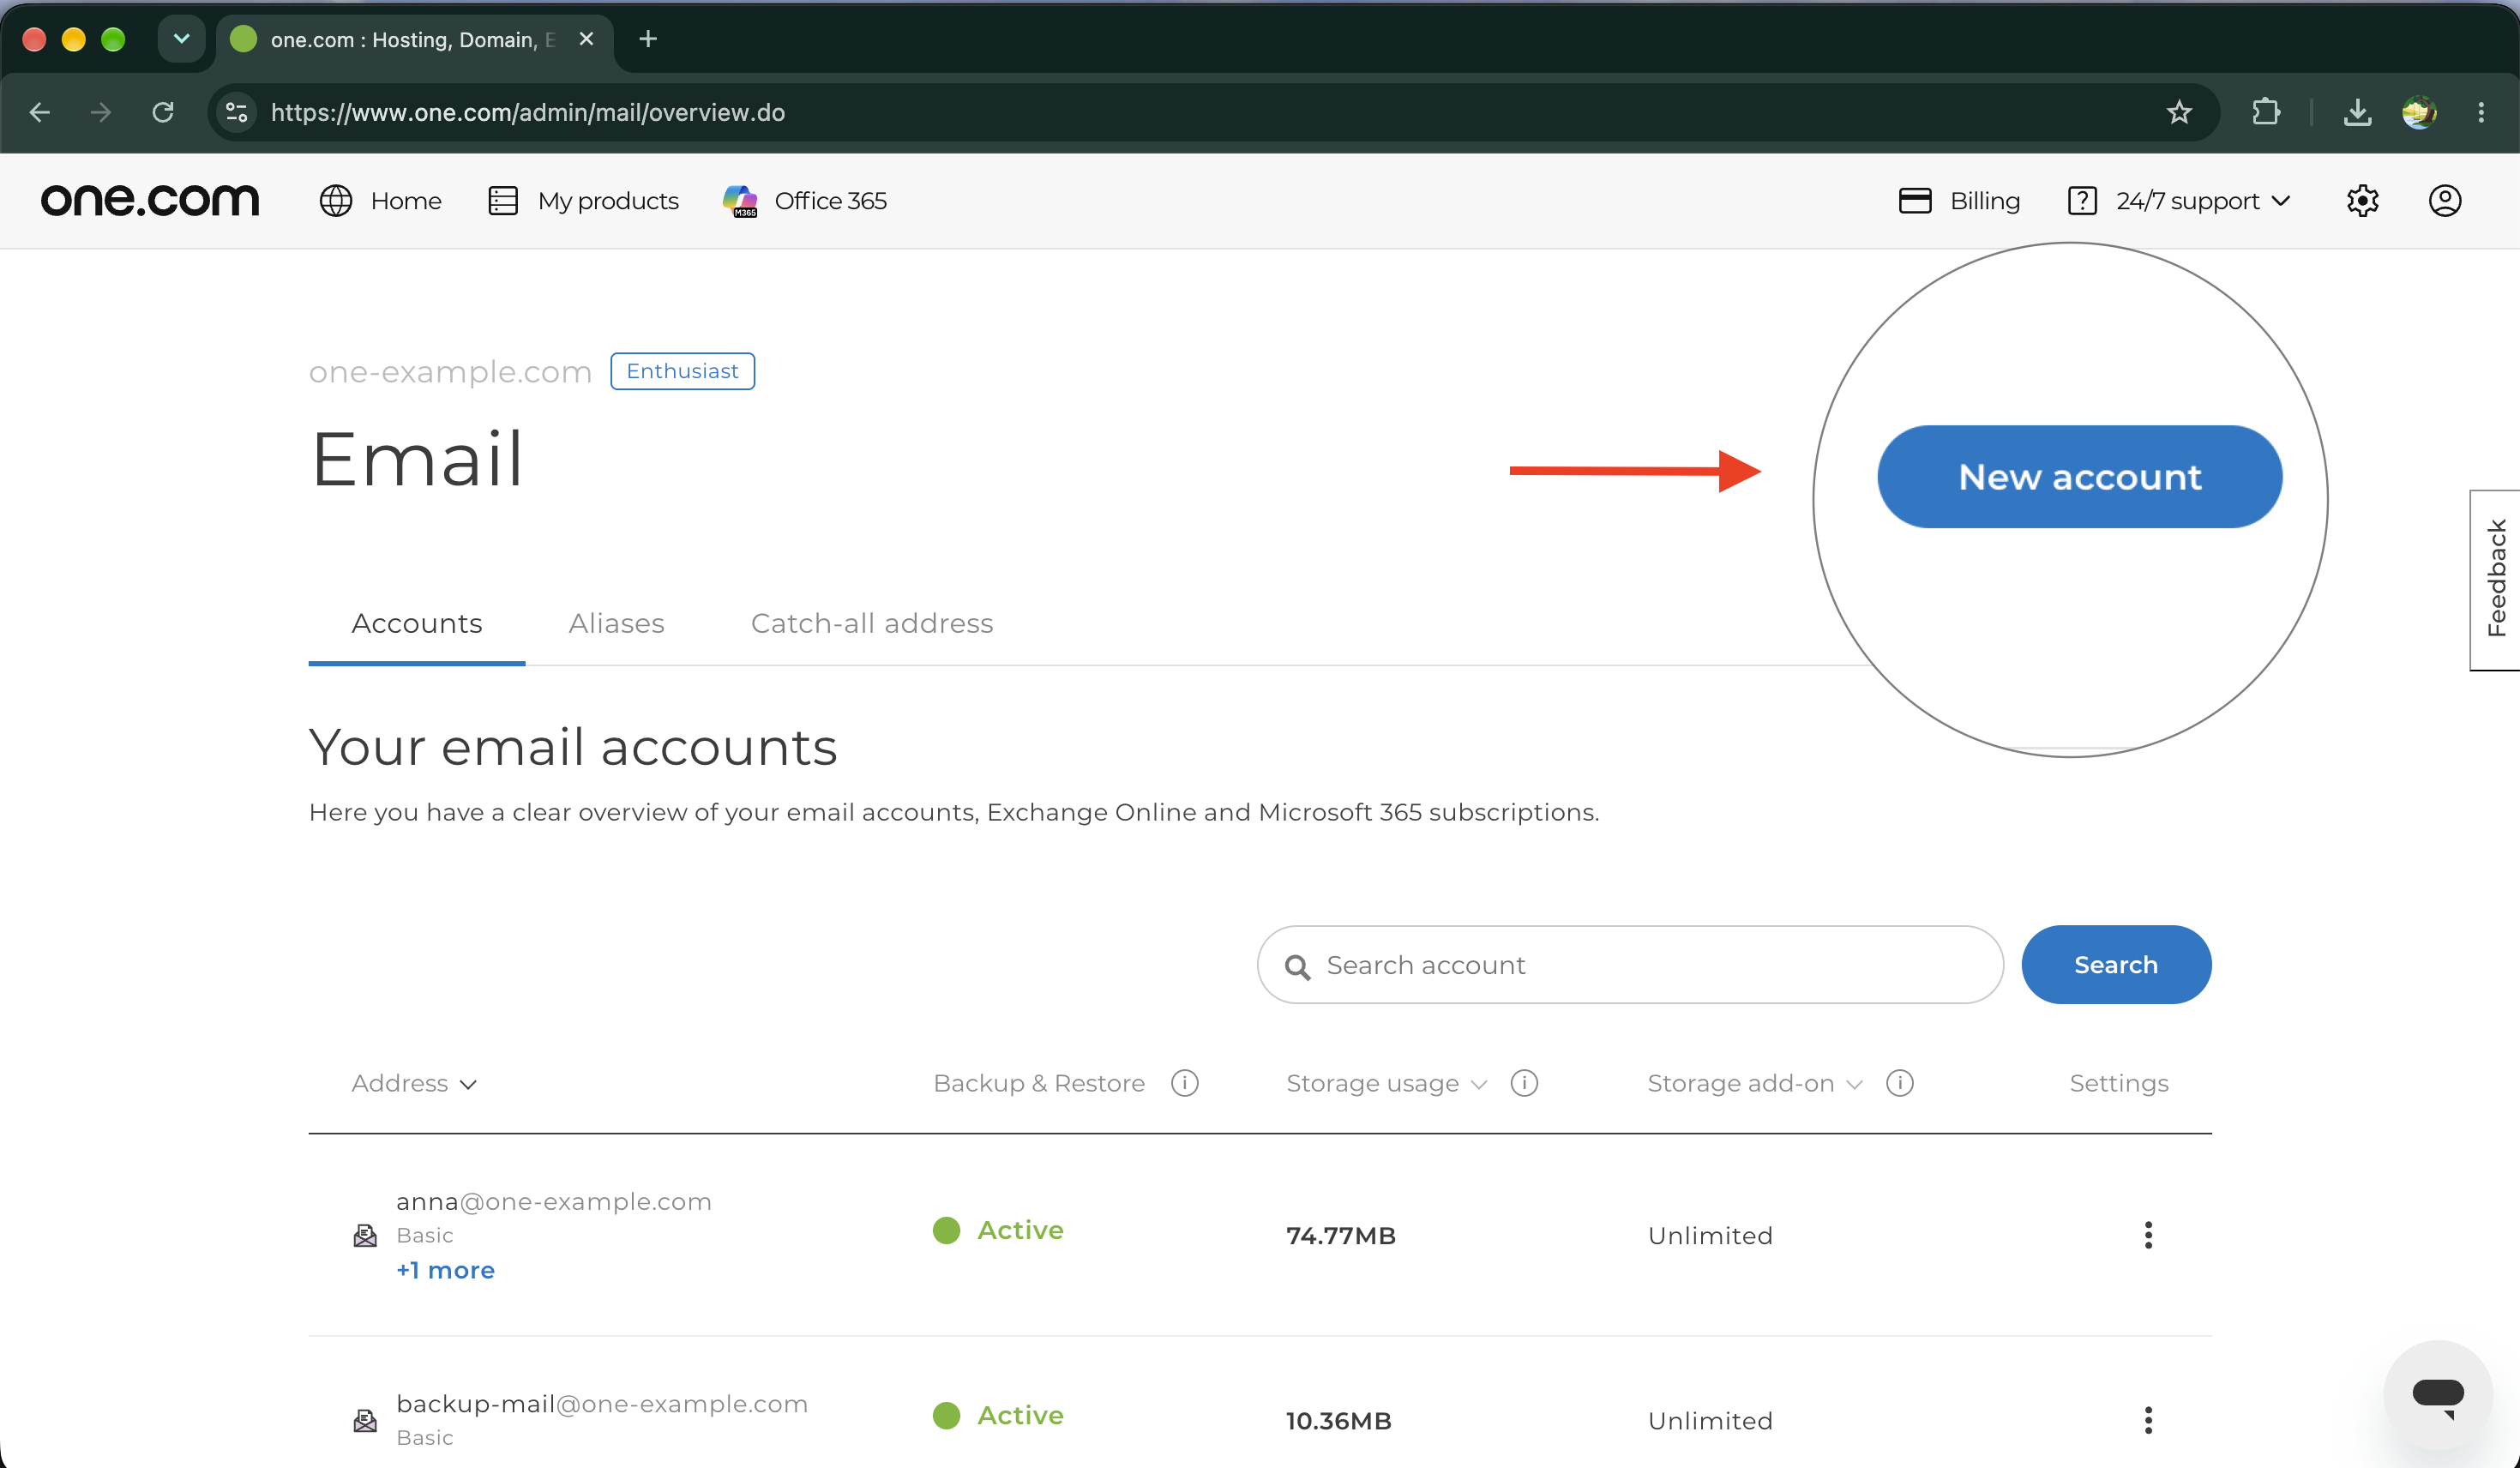Expand the +1 more link under anna
The image size is (2520, 1468).
[445, 1270]
